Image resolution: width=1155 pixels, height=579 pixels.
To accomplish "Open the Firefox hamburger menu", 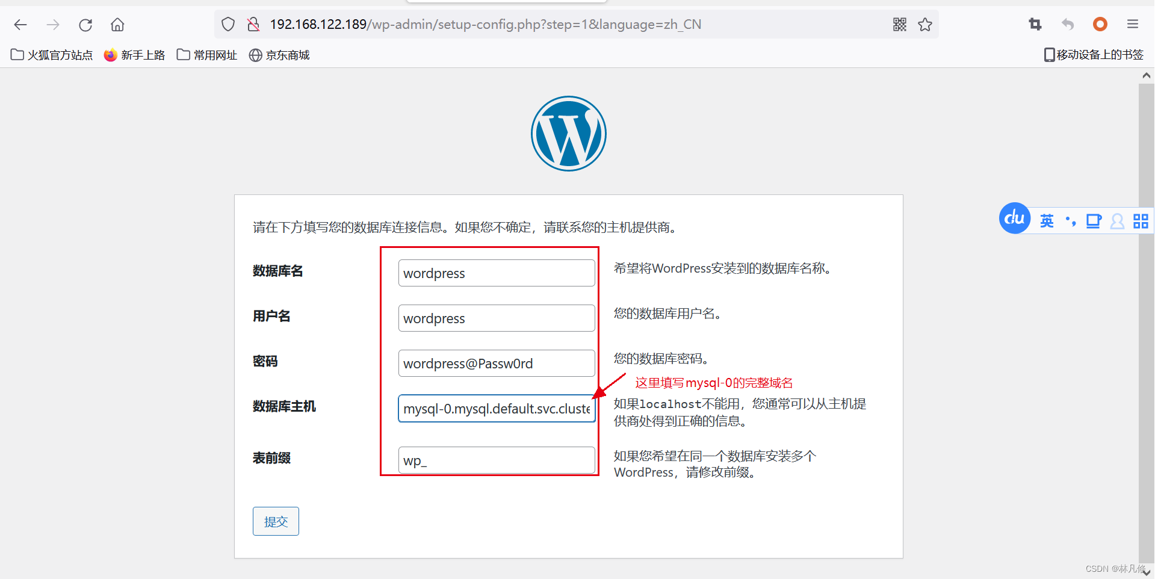I will (x=1133, y=24).
